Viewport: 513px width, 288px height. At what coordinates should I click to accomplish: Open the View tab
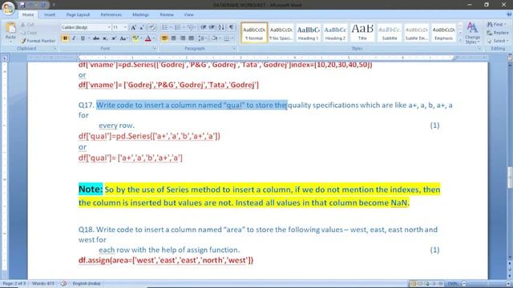(x=189, y=14)
